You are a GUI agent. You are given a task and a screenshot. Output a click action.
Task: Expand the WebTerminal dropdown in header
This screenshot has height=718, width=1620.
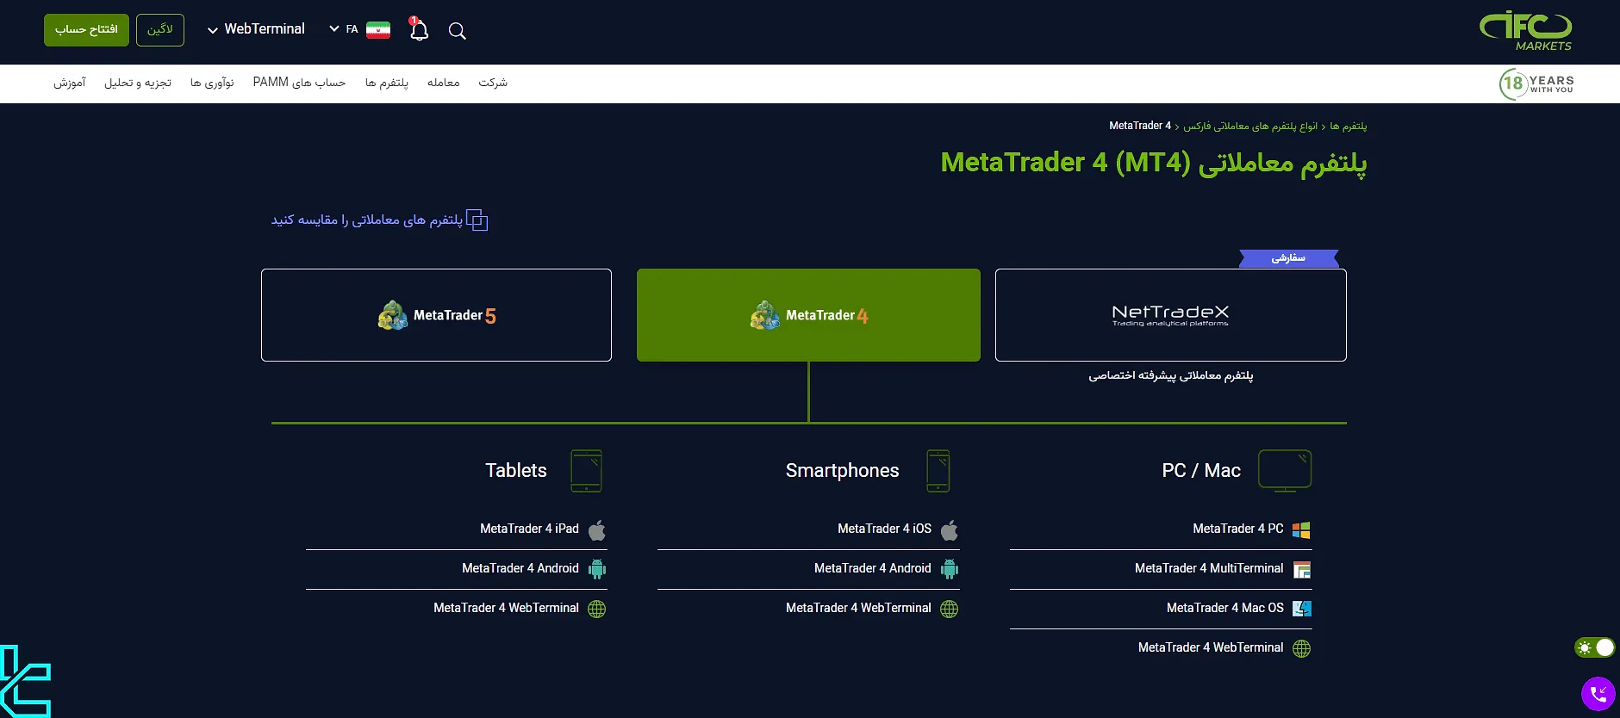click(256, 29)
